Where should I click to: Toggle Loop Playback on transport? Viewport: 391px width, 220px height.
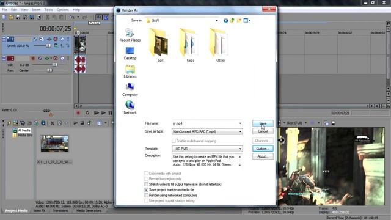click(x=87, y=112)
